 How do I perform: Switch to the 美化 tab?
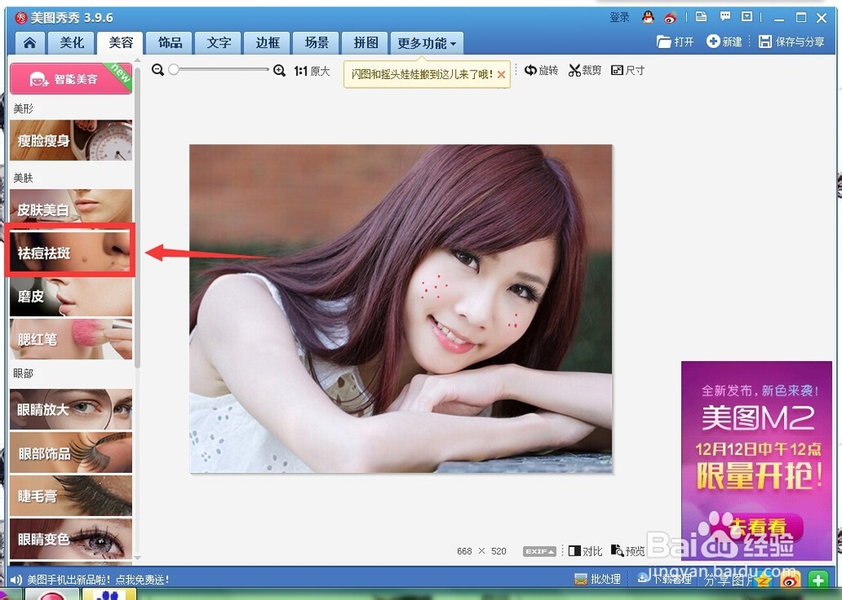tap(72, 43)
